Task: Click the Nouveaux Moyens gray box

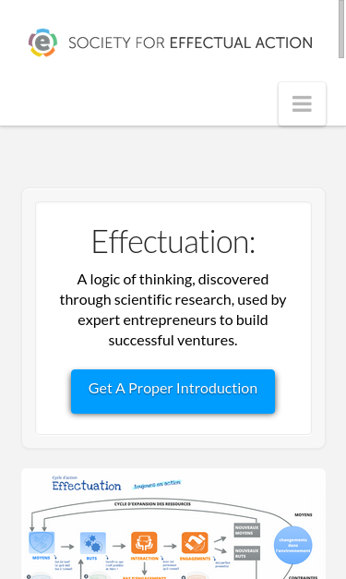Action: click(246, 530)
